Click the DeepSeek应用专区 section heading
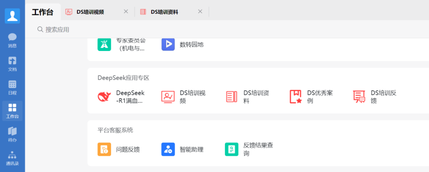 [x=124, y=78]
